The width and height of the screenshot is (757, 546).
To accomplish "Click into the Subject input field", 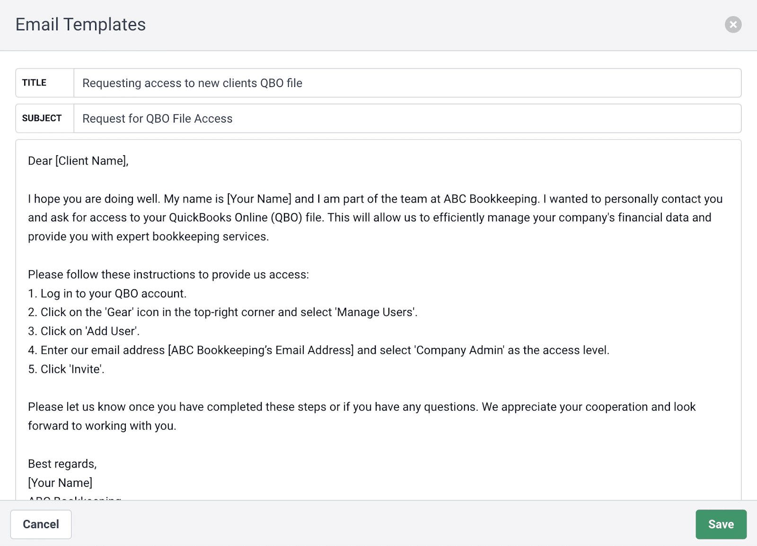I will click(407, 118).
